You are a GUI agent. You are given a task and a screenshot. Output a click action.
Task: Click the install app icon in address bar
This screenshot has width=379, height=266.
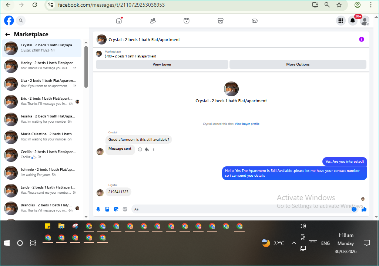tap(315, 5)
